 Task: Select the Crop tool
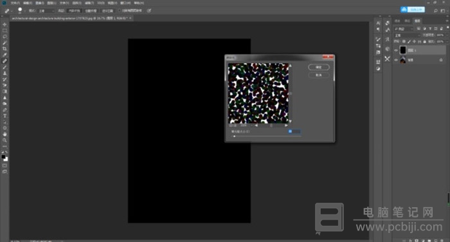click(4, 49)
